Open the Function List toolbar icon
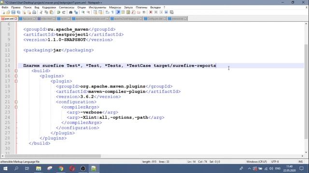The width and height of the screenshot is (309, 173). click(x=133, y=12)
